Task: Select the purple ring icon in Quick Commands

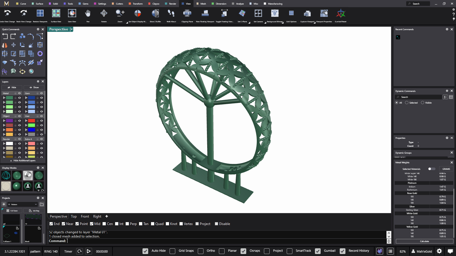Action: pyautogui.click(x=40, y=54)
